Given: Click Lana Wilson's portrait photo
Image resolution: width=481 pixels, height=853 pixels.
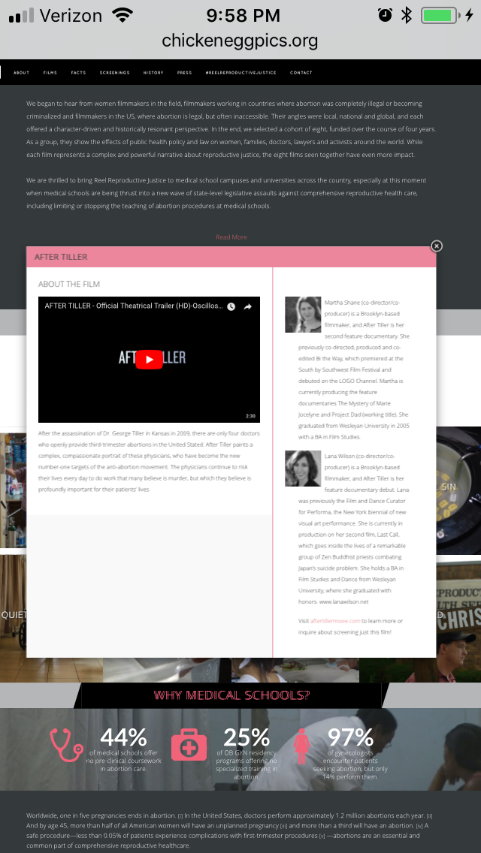Looking at the screenshot, I should (x=303, y=469).
